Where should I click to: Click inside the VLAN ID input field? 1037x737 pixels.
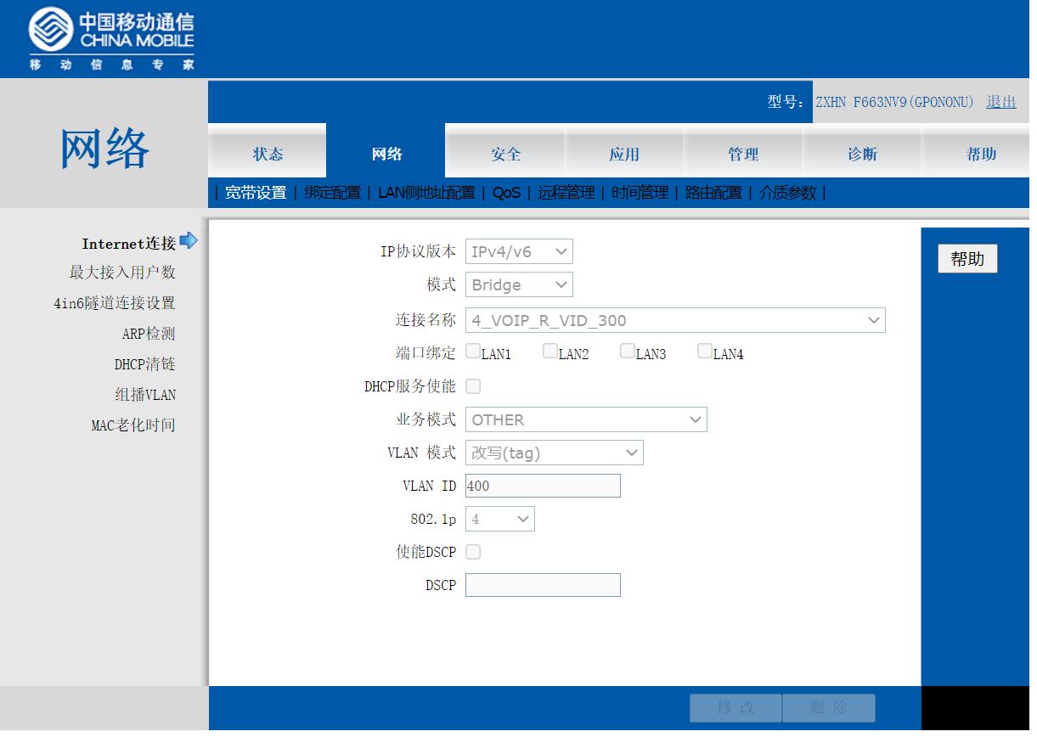tap(542, 485)
